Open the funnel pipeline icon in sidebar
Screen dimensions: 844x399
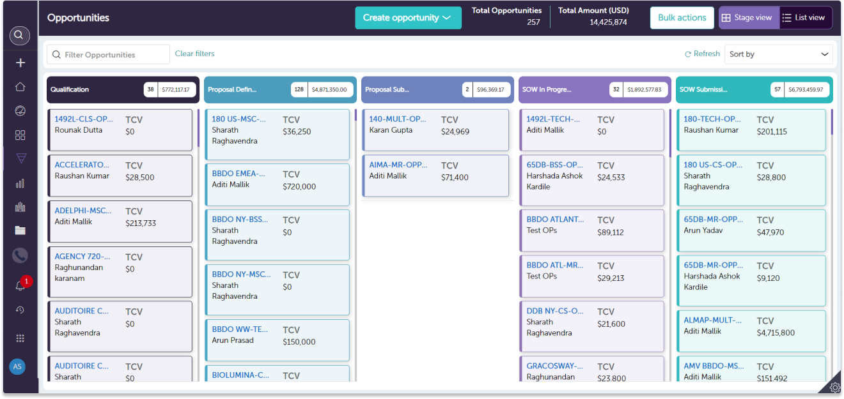[20, 159]
